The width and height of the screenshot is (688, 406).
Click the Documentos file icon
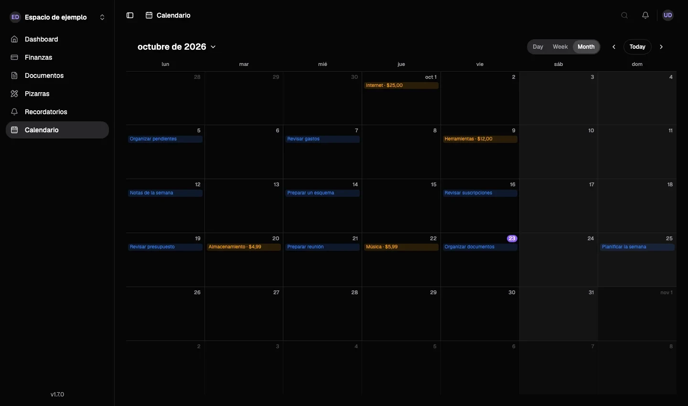pos(14,75)
